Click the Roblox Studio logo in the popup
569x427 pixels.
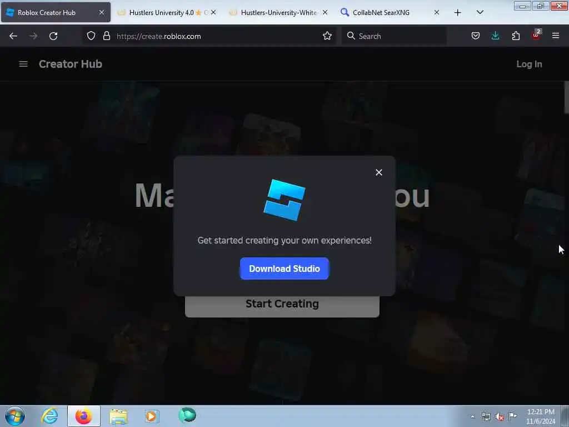[x=284, y=200]
